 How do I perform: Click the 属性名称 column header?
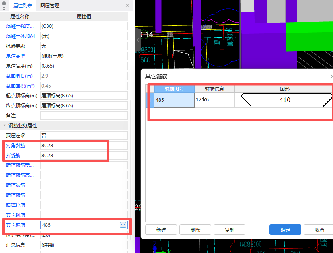pyautogui.click(x=20, y=17)
